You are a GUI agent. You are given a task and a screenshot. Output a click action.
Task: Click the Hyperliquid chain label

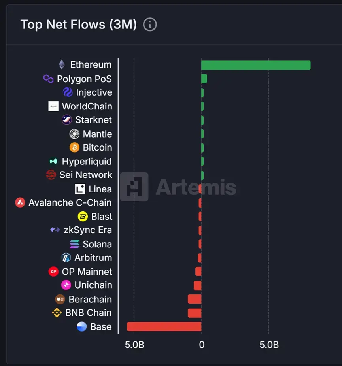click(x=87, y=161)
